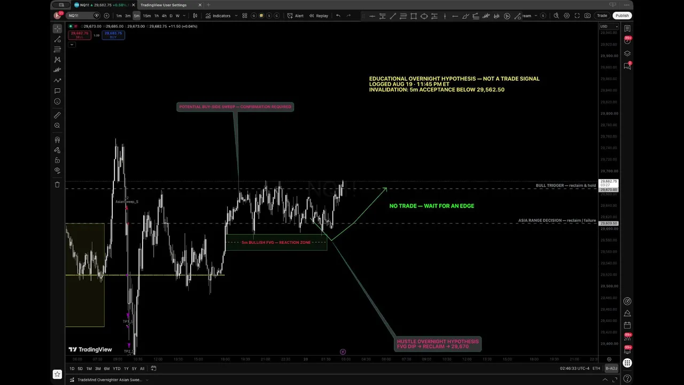684x385 pixels.
Task: Open the patterns drawing tools
Action: pos(57,59)
